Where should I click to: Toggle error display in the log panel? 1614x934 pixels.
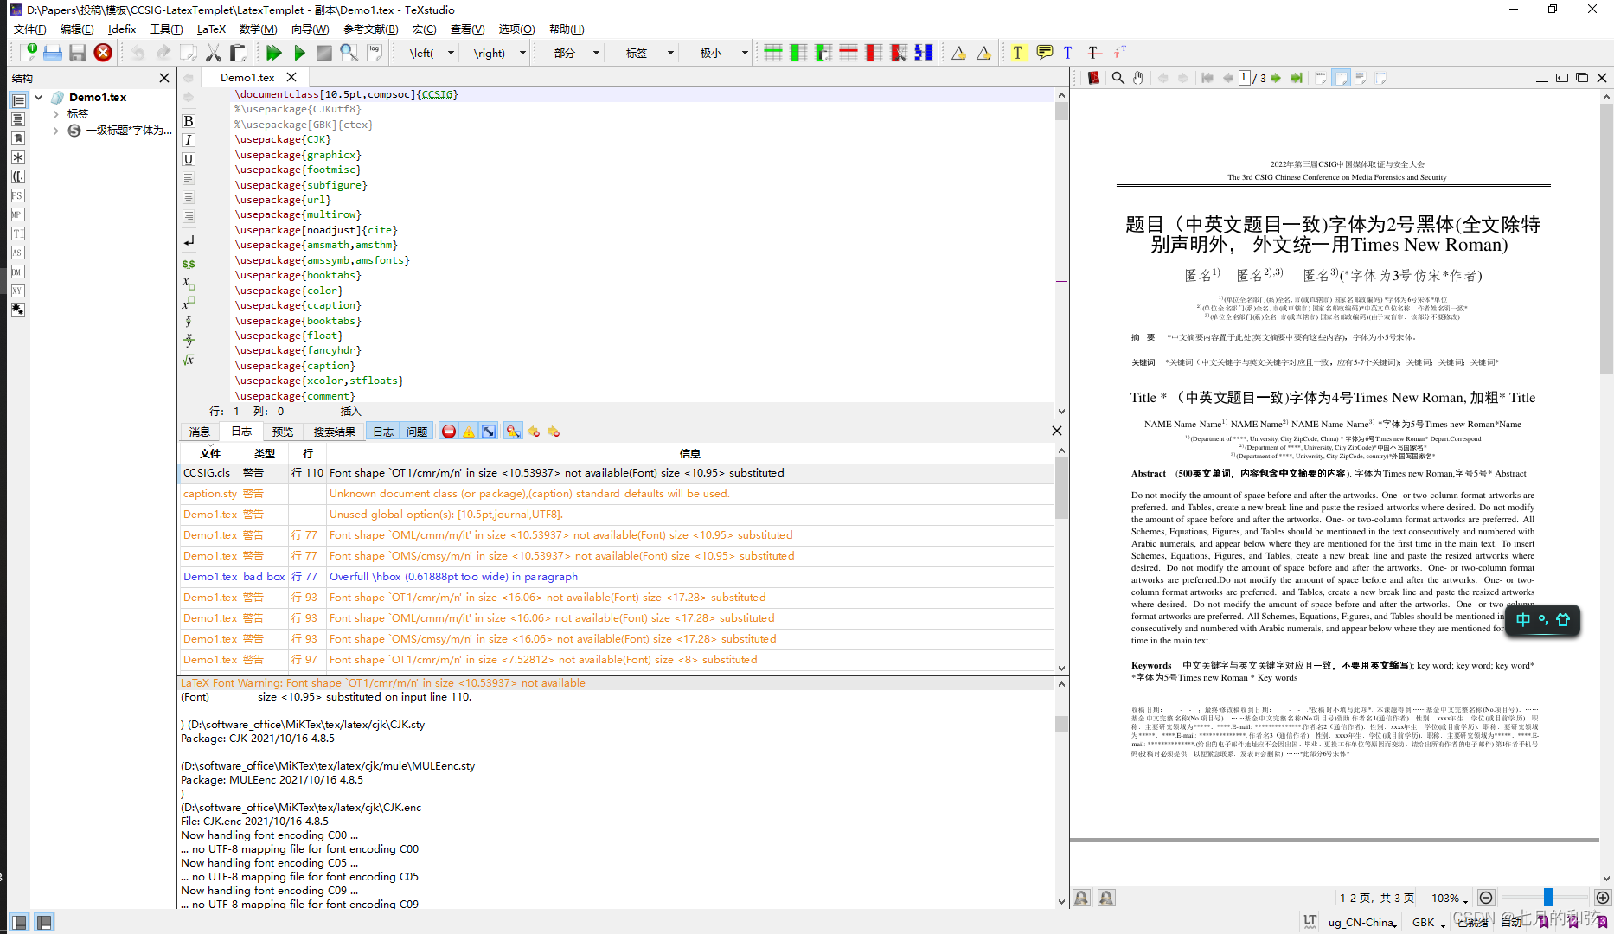449,431
